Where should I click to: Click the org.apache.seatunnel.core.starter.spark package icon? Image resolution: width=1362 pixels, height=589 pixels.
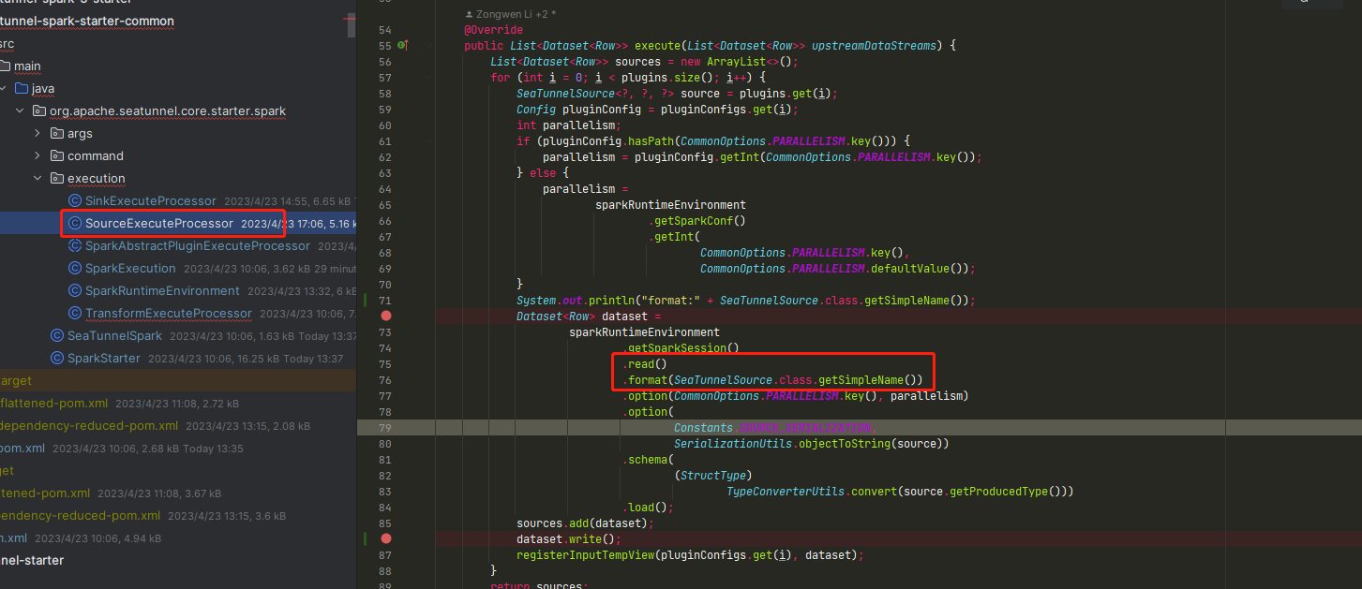tap(38, 111)
